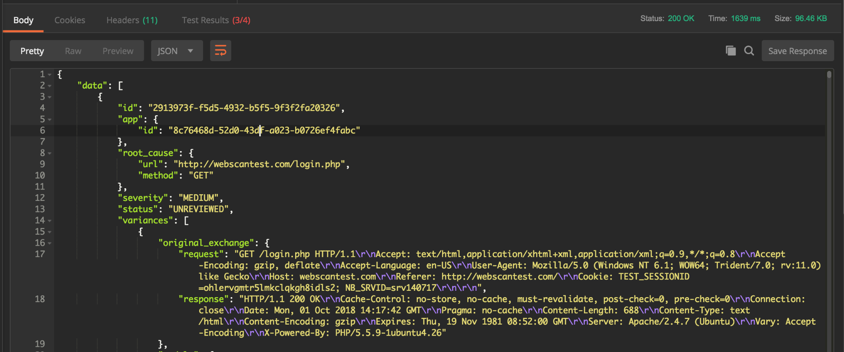Collapse the "app" object at line 5

pyautogui.click(x=50, y=120)
